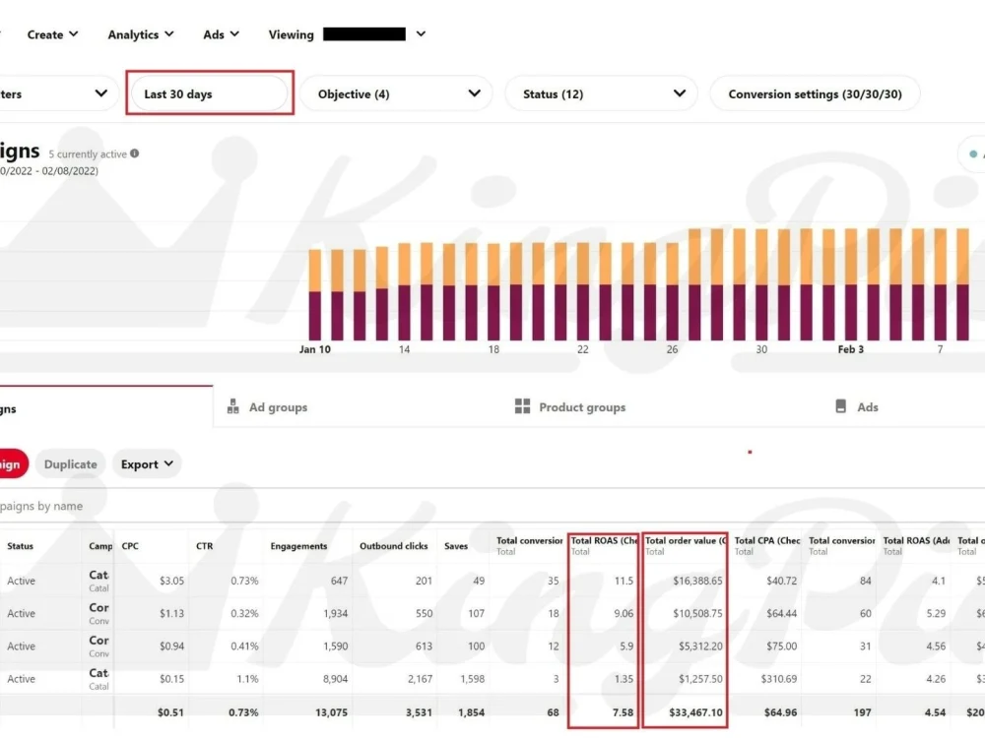Expand the Objective (4) filter
The height and width of the screenshot is (738, 985).
click(x=396, y=94)
